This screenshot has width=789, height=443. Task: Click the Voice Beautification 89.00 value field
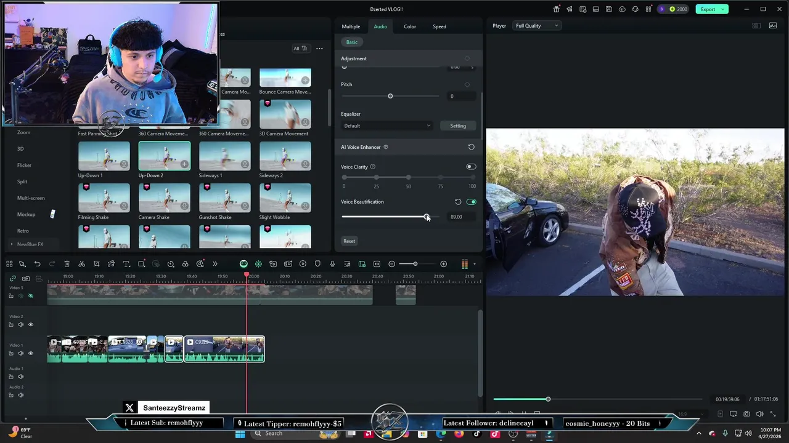click(x=461, y=217)
